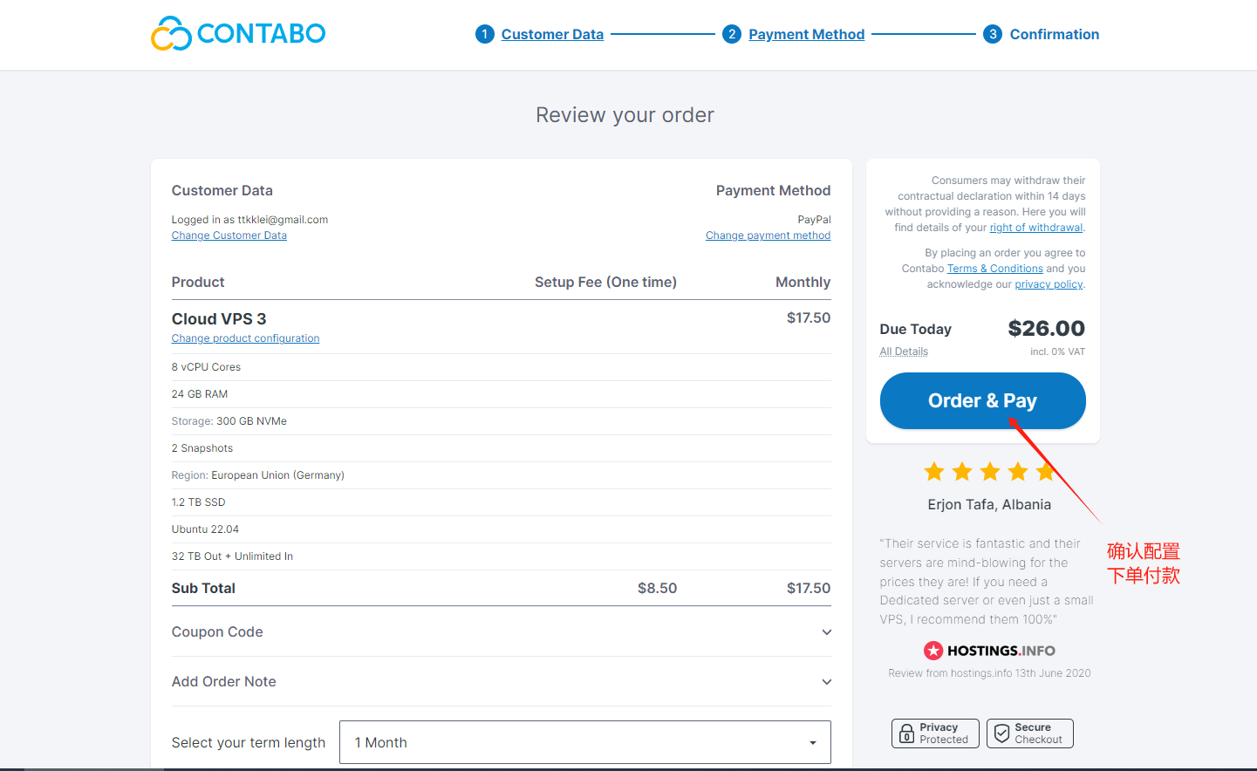Click the Sub Total $8.50 setup fee

tap(658, 589)
